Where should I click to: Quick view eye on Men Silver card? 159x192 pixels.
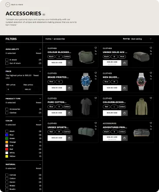click(151, 79)
